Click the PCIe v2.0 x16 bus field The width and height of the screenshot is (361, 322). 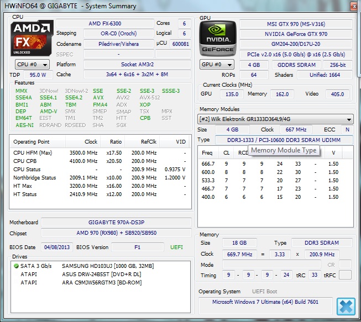pos(296,55)
